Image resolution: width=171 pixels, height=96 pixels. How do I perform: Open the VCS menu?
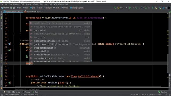(x=55, y=4)
